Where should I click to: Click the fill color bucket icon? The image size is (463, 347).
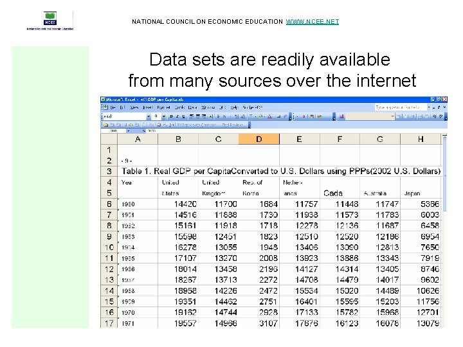260,116
